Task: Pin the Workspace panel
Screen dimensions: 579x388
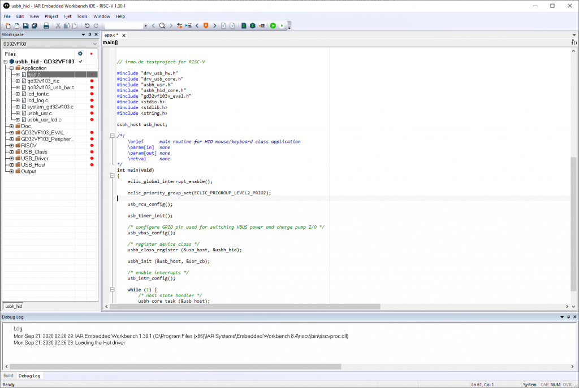Action: (90, 34)
